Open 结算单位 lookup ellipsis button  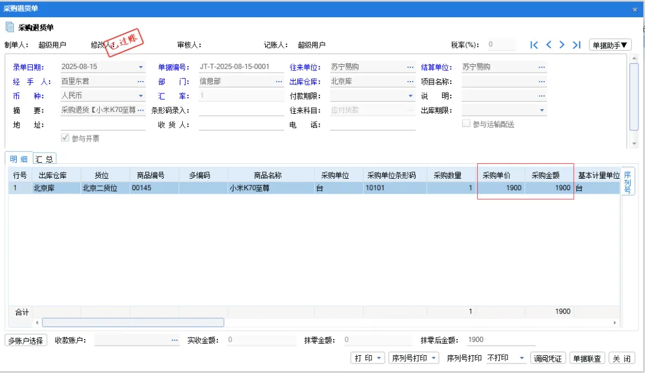pyautogui.click(x=541, y=67)
